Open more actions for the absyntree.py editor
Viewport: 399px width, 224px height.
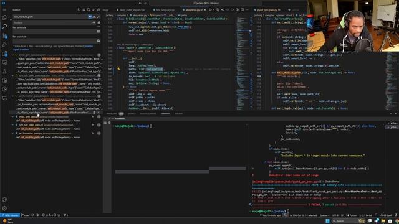247,10
